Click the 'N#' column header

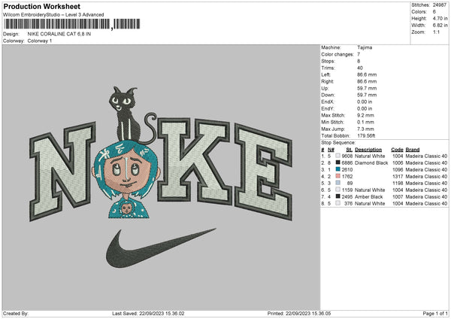pyautogui.click(x=331, y=150)
